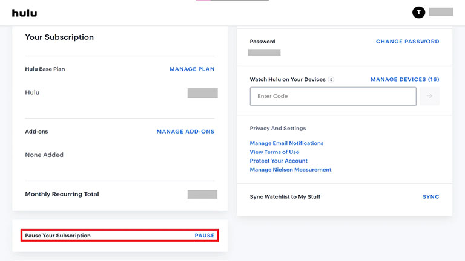Pause your subscription
465x261 pixels.
coord(204,236)
